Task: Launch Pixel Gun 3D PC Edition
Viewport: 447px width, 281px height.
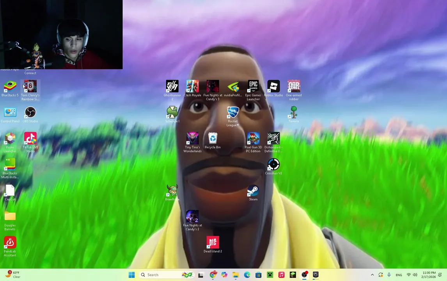Action: tap(253, 142)
